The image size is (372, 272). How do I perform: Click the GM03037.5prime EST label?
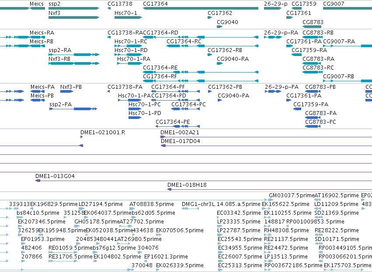(292, 195)
